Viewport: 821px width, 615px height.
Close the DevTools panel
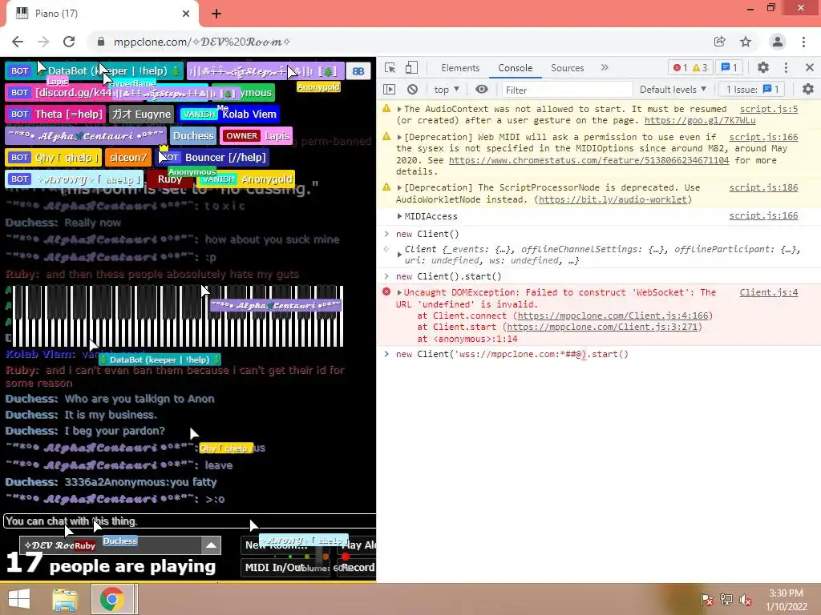point(810,67)
